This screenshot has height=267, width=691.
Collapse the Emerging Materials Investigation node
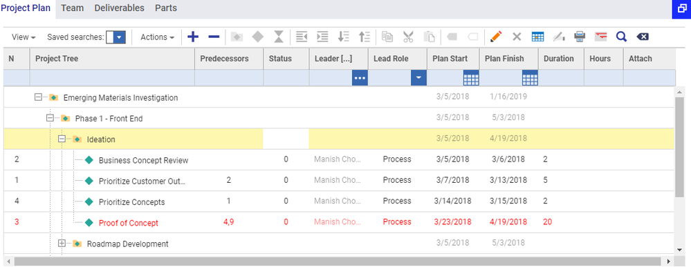click(x=38, y=97)
